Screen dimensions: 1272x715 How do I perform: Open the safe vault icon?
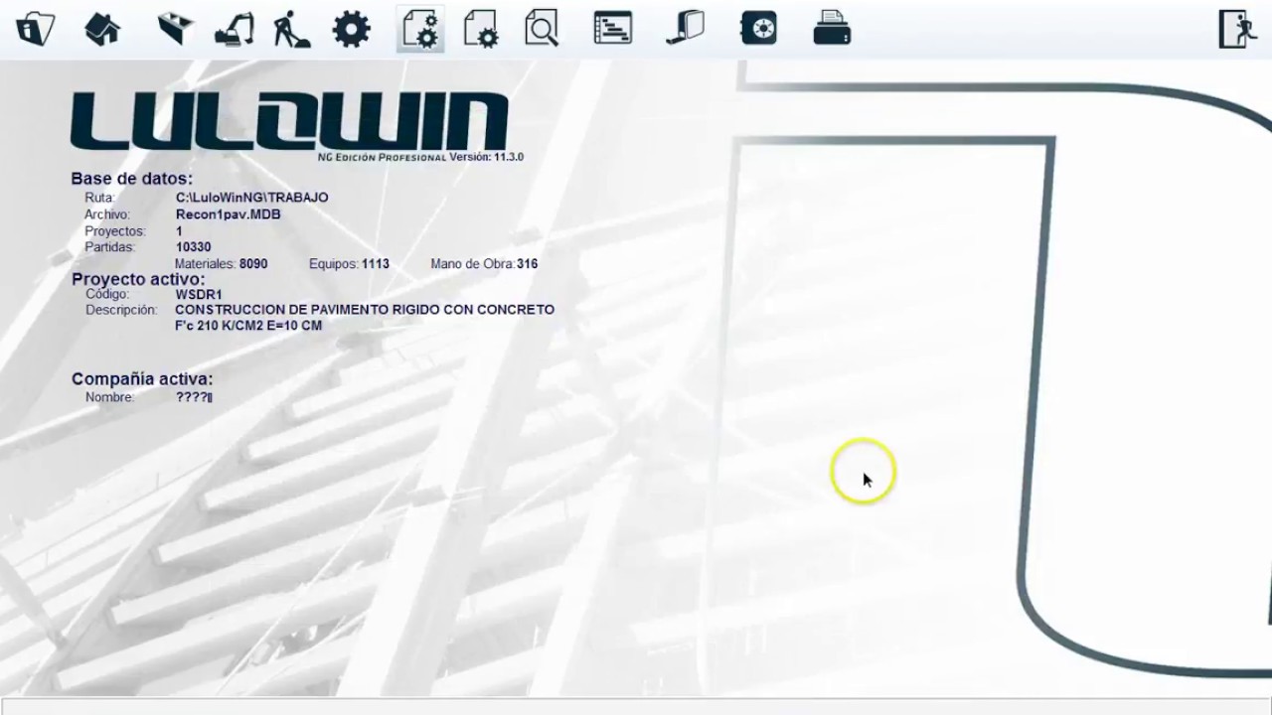click(x=758, y=29)
